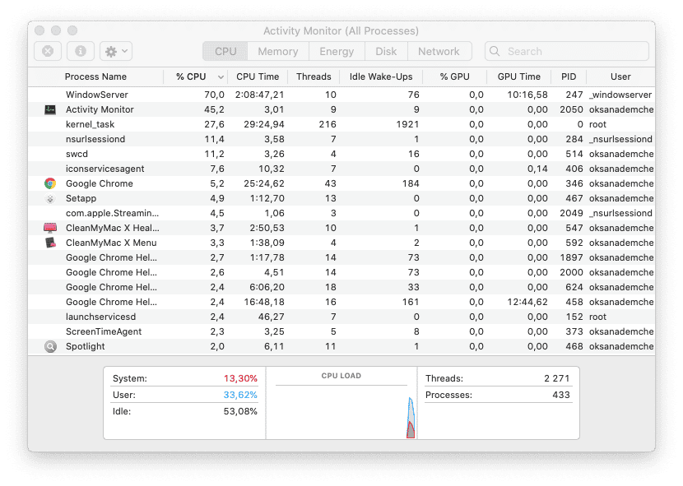Click the Spotlight magnifier icon
The width and height of the screenshot is (683, 486).
coord(50,347)
